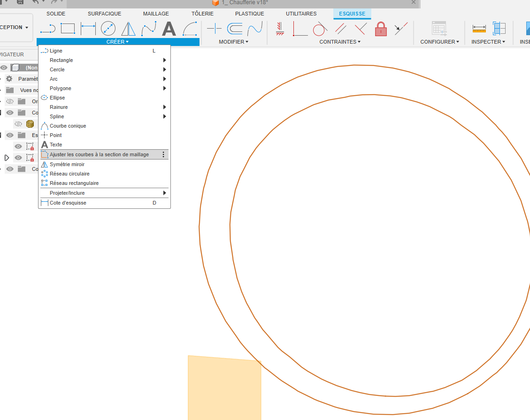Viewport: 530px width, 420px height.
Task: Select Symétrie miroir from the CRÉER menu
Action: pyautogui.click(x=66, y=164)
